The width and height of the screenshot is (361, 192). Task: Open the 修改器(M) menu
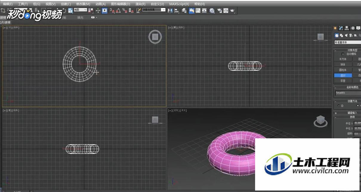tap(83, 4)
